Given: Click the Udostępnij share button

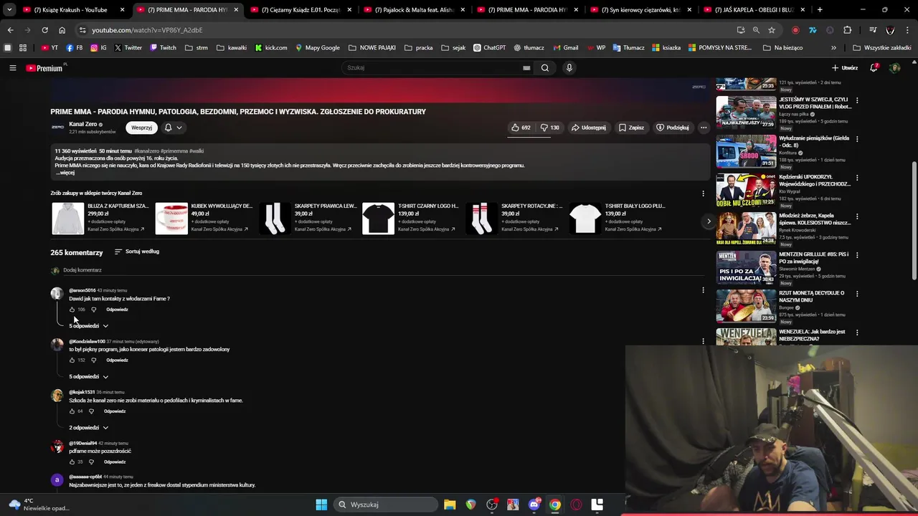Looking at the screenshot, I should point(589,128).
